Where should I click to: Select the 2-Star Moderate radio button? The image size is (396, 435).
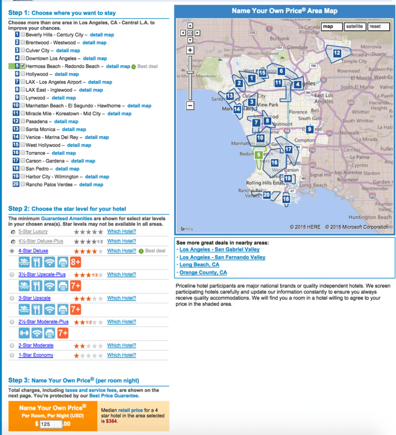12,345
